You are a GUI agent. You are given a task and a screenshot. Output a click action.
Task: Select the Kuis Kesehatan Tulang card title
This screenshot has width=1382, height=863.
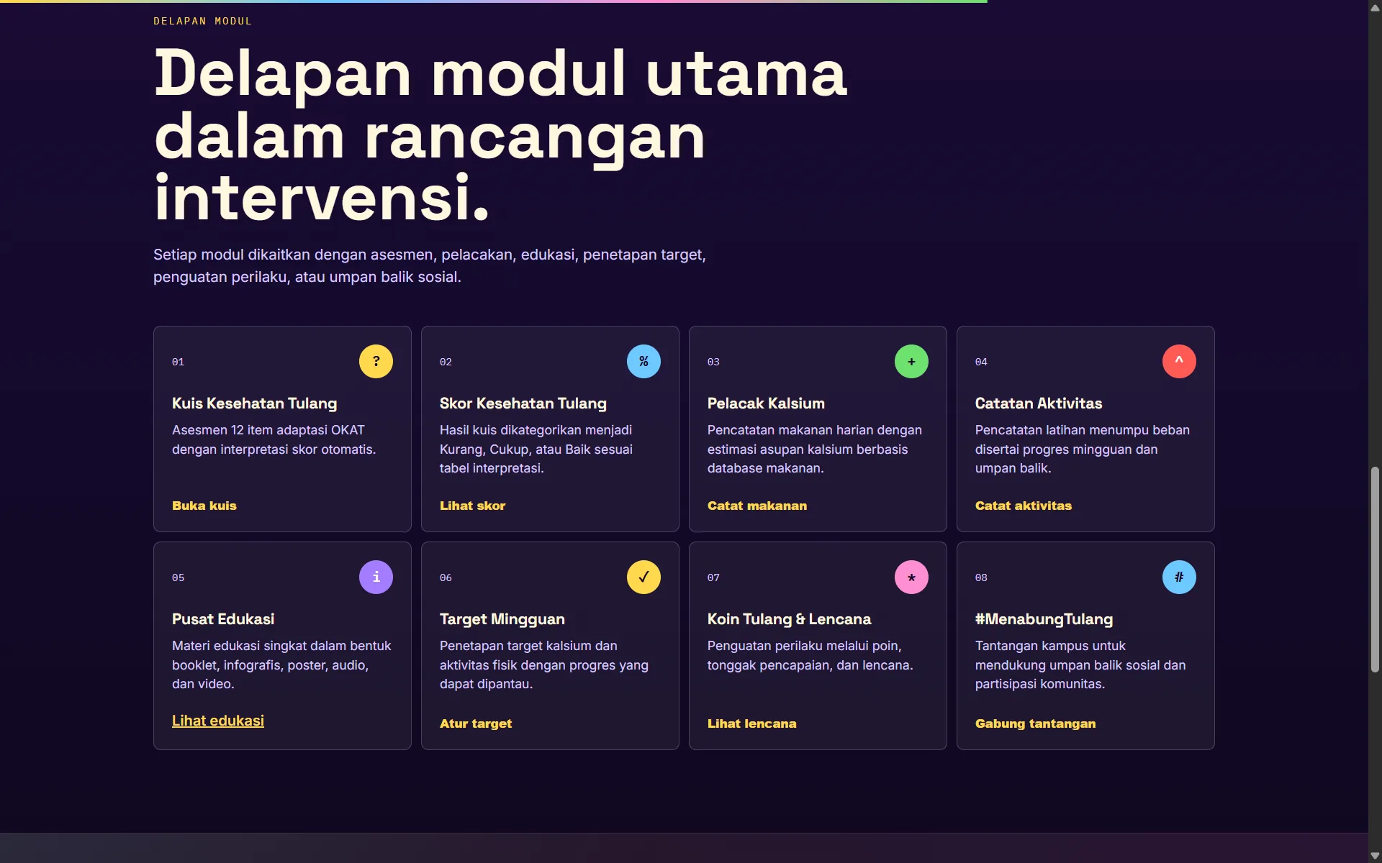(x=255, y=403)
